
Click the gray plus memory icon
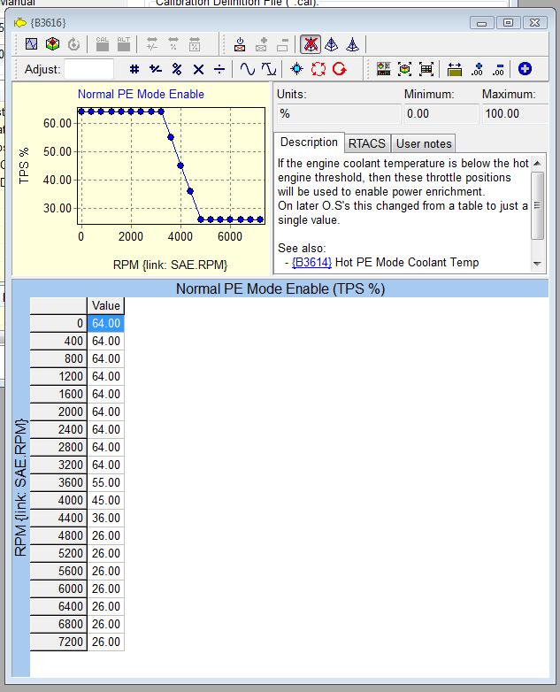pos(261,44)
